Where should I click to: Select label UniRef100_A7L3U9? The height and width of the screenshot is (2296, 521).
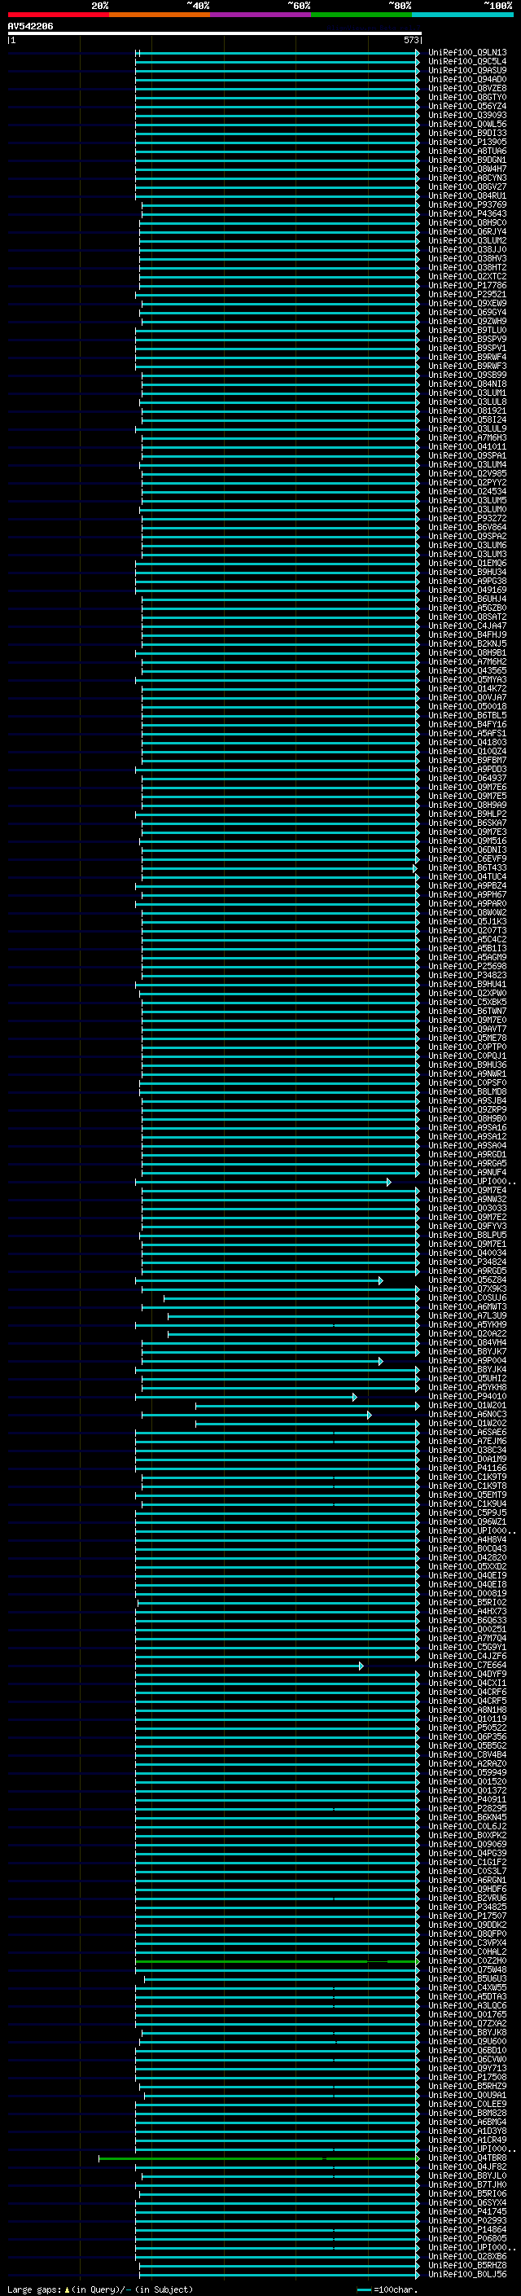pos(467,1315)
